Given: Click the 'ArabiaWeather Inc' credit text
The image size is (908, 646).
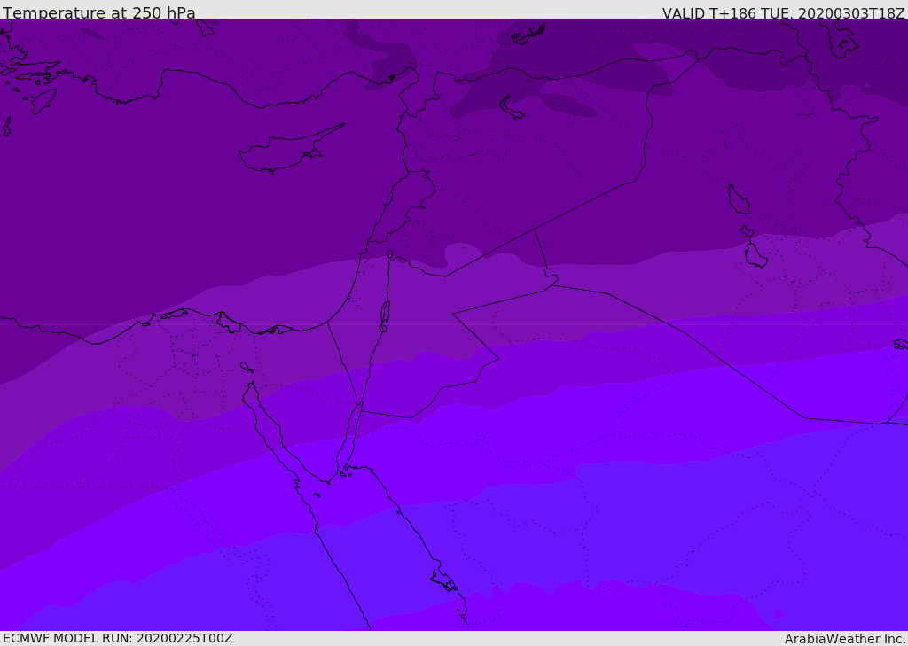Looking at the screenshot, I should (844, 639).
